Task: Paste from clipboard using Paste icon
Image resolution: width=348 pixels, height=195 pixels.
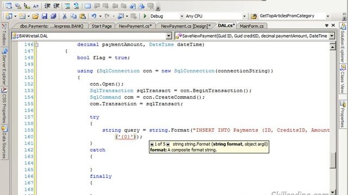Action: [83, 16]
